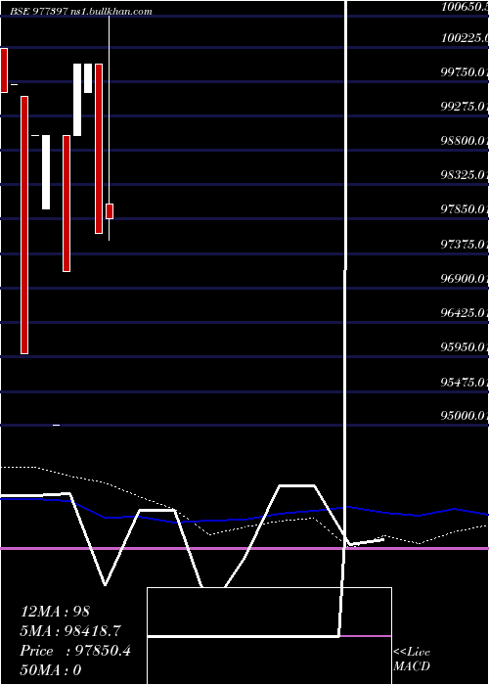Viewport: 489px width, 685px height.
Task: Click the 97850.01 price axis label
Action: click(465, 209)
